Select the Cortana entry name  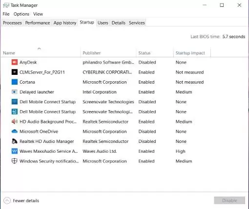point(27,82)
